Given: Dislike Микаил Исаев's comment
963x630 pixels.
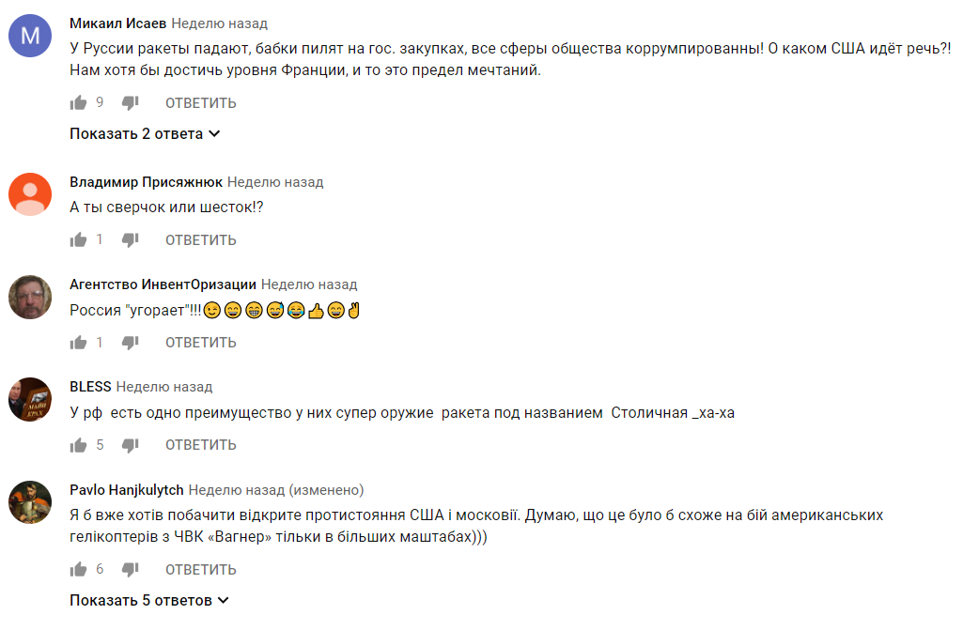Looking at the screenshot, I should coord(131,102).
